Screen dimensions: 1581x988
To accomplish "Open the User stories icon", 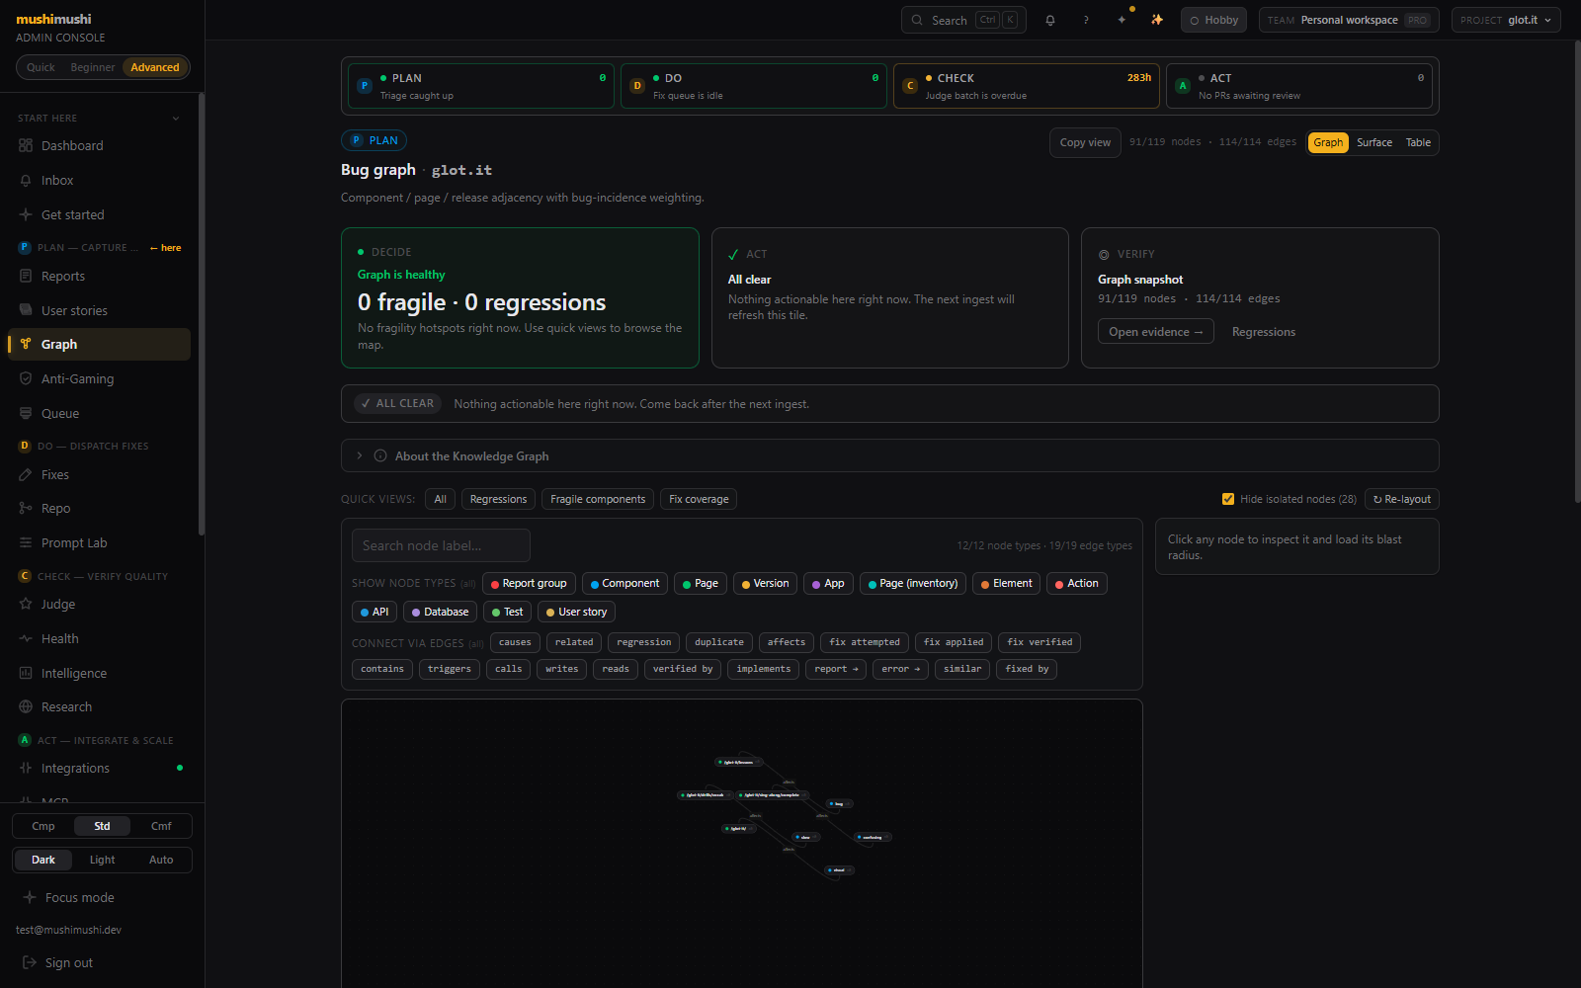I will tap(26, 310).
